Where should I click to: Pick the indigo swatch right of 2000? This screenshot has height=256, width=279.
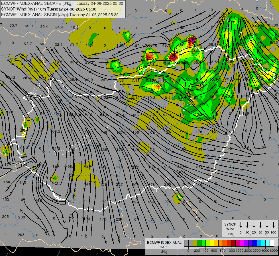point(251,243)
